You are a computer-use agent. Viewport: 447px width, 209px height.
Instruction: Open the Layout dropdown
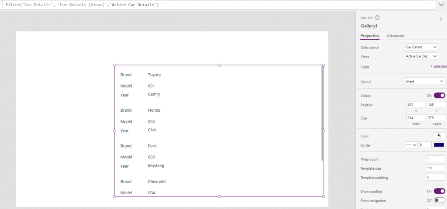click(425, 81)
